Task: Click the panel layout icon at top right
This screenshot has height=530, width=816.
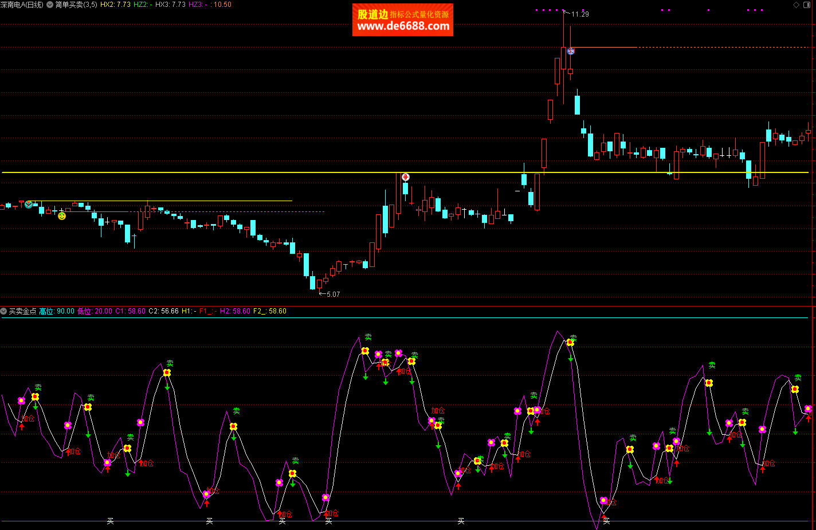Action: tap(808, 5)
